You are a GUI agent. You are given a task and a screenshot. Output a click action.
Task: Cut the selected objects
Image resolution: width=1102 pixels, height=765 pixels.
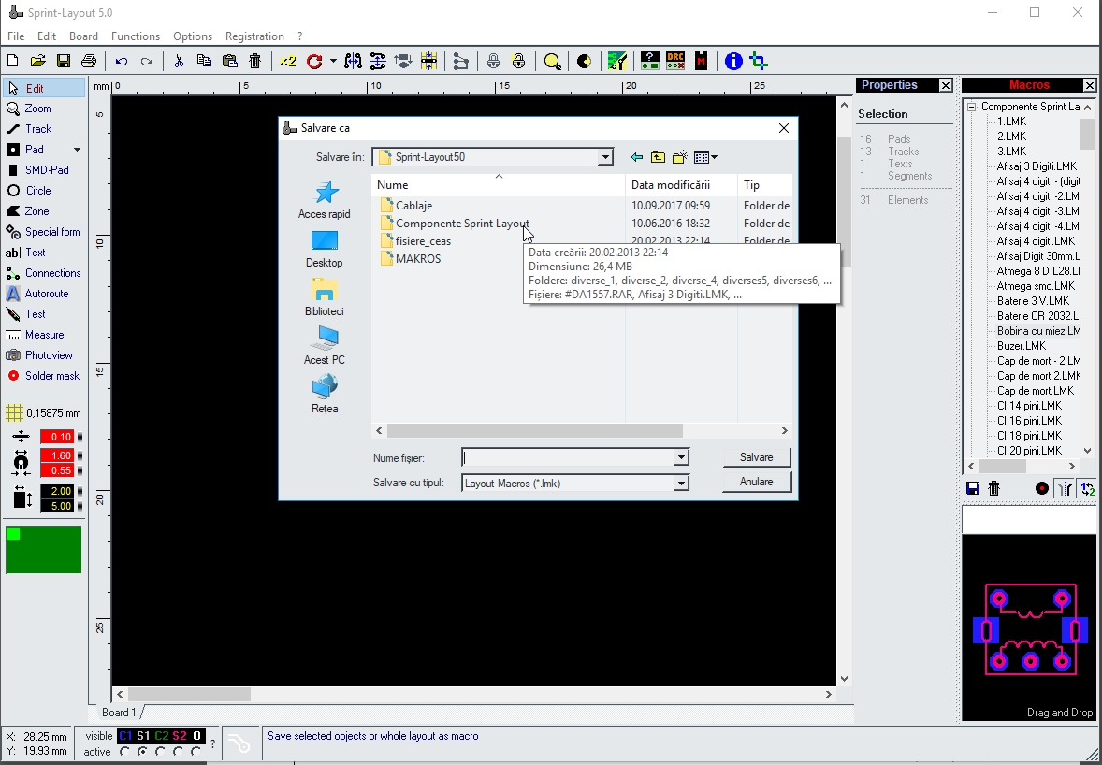coord(180,61)
